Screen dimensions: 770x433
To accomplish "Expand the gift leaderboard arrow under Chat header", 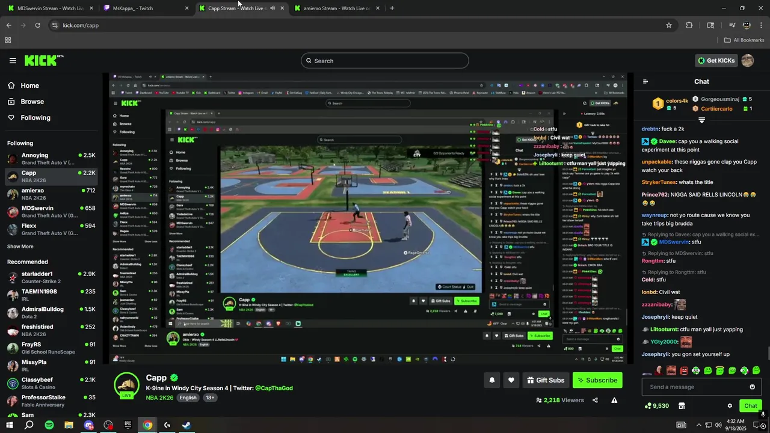I will coord(701,120).
